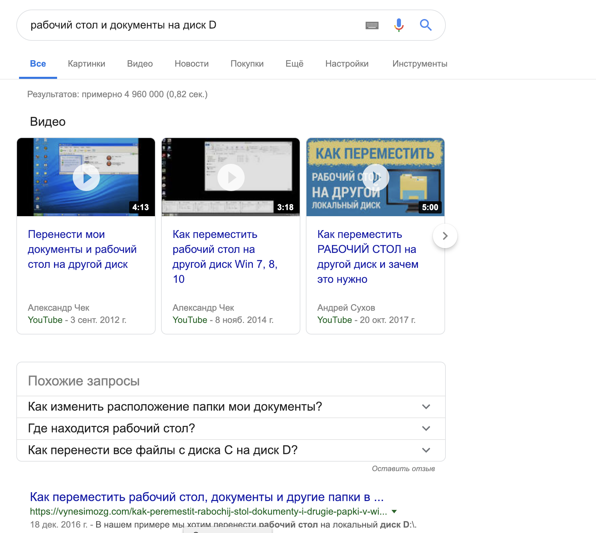Open the on-screen keyboard icon in search bar
The image size is (596, 533).
tap(372, 25)
